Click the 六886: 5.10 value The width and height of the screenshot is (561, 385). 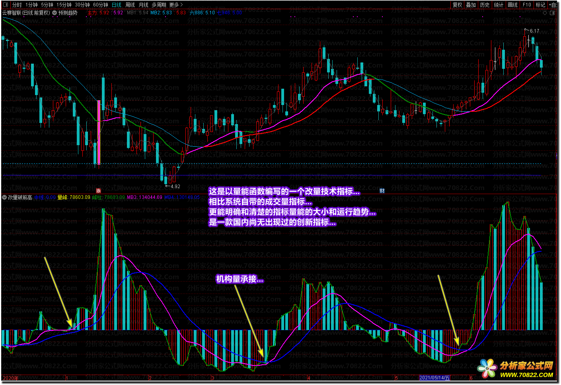pyautogui.click(x=202, y=13)
